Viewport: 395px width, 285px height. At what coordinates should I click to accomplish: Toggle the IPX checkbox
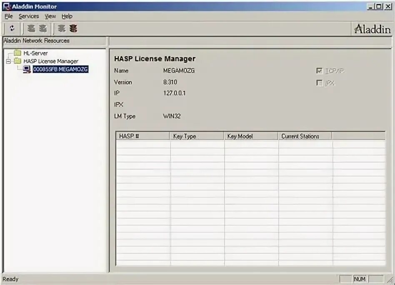[x=319, y=83]
